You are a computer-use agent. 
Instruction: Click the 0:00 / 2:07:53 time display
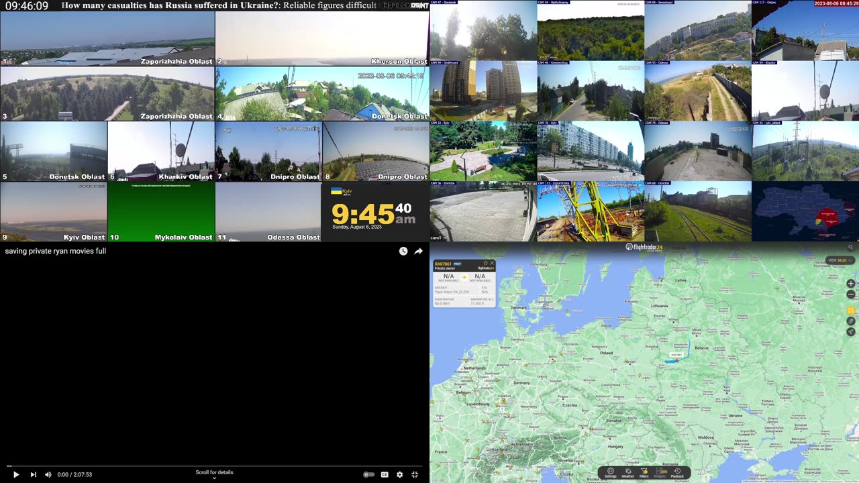pos(74,474)
